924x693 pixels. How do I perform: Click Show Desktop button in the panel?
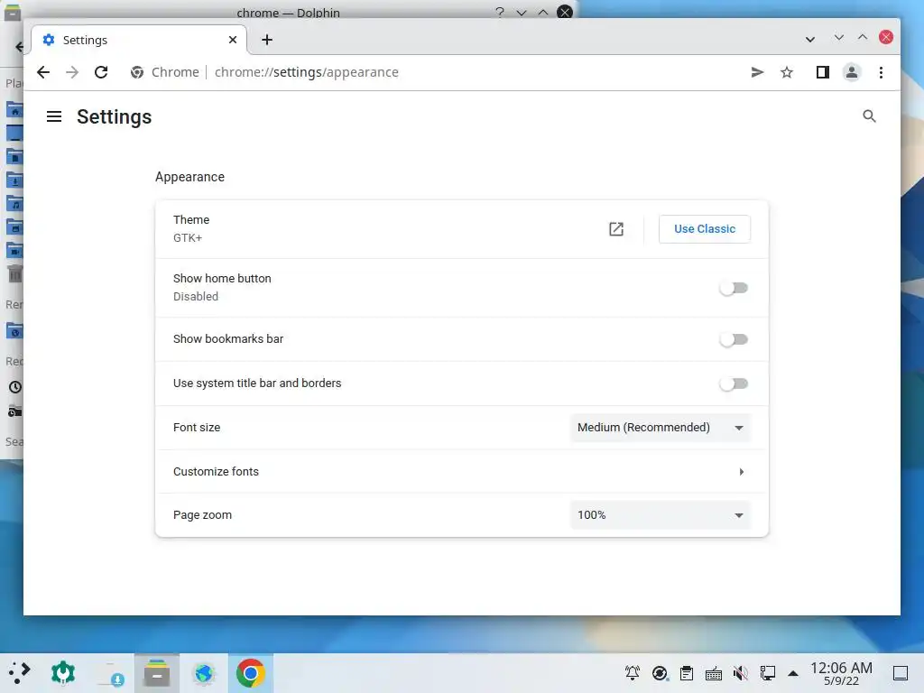pos(901,673)
